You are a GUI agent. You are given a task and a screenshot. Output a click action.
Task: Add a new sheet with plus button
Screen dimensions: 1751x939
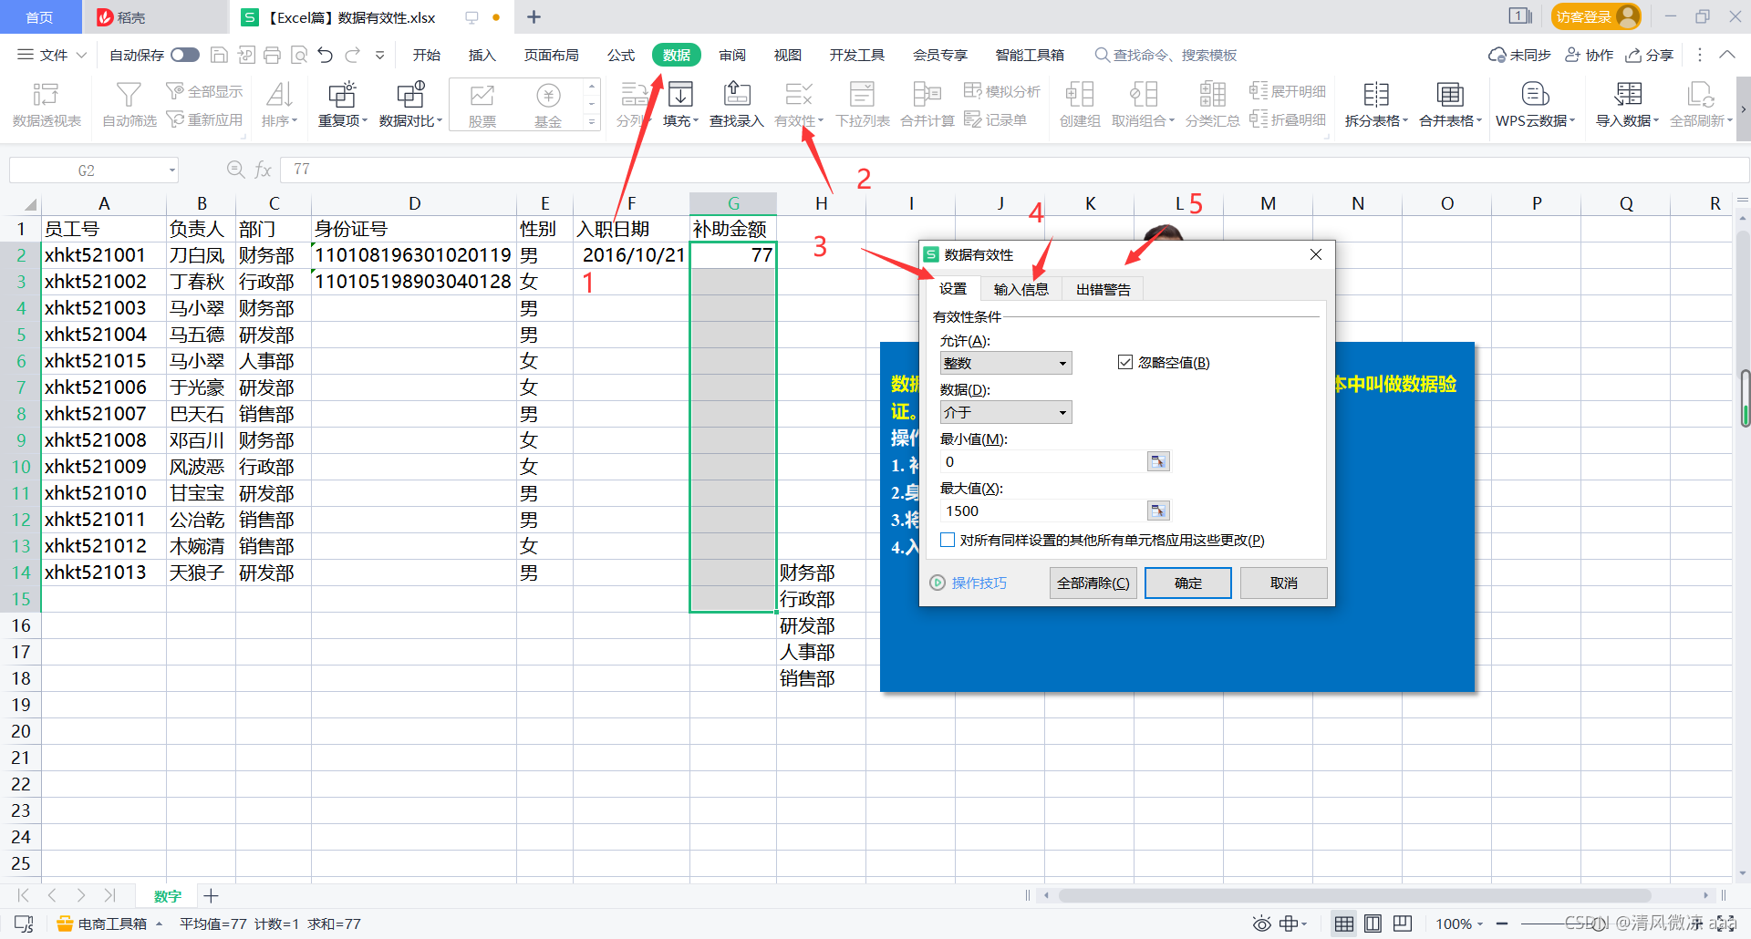(211, 895)
